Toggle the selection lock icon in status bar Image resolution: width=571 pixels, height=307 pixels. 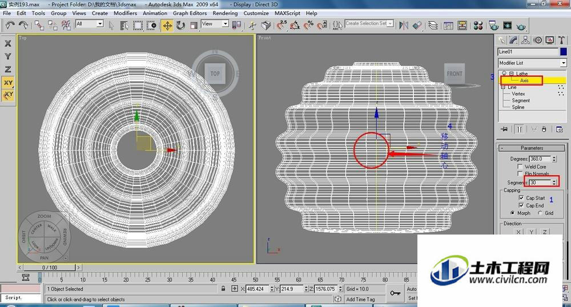coord(223,288)
